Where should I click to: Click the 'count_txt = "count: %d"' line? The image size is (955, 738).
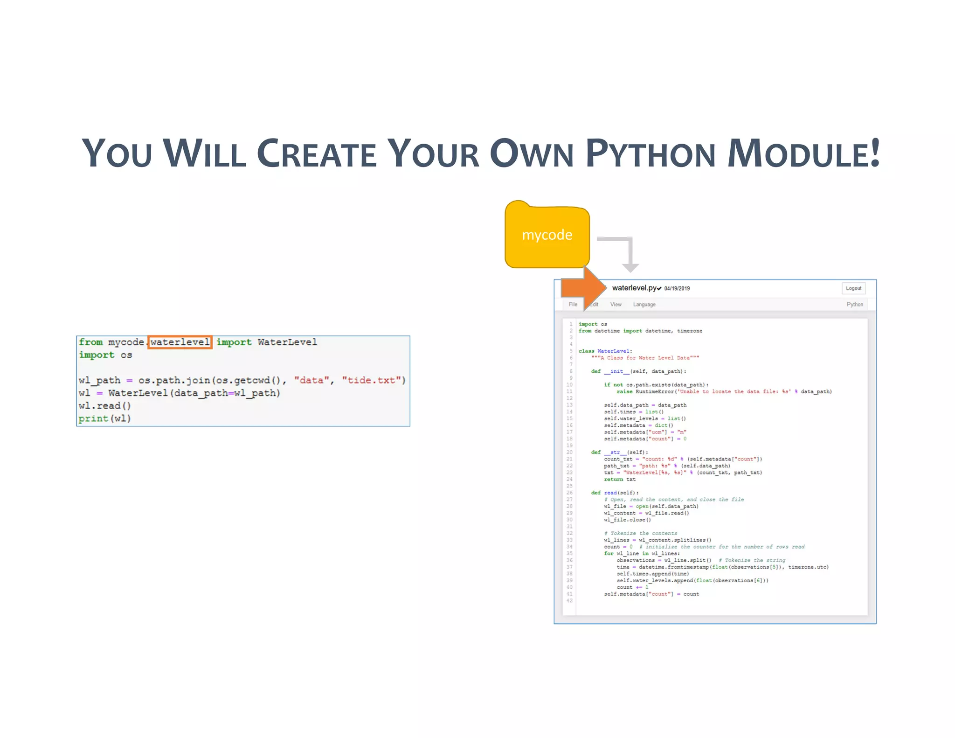point(683,459)
